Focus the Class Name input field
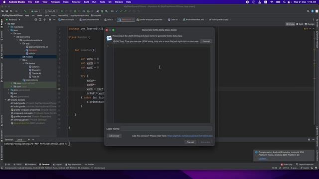Screen dimensions: 319x179 pyautogui.click(x=166, y=129)
